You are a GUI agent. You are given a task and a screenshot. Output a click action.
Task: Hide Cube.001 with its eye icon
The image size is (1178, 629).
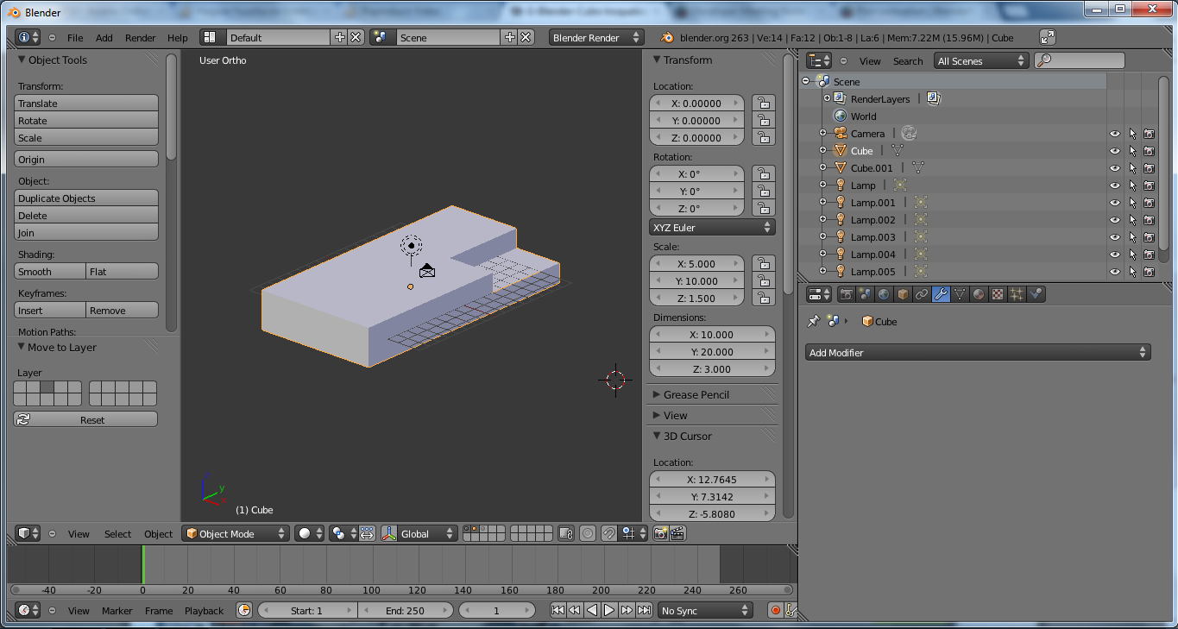tap(1114, 168)
